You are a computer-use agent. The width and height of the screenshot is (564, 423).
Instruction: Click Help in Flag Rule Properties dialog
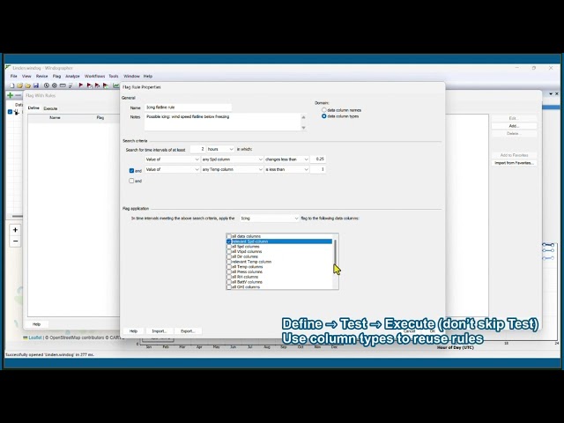click(133, 331)
